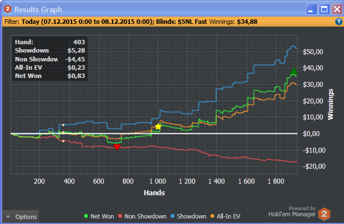Click the Winnings axis title
This screenshot has width=344, height=224.
point(330,104)
